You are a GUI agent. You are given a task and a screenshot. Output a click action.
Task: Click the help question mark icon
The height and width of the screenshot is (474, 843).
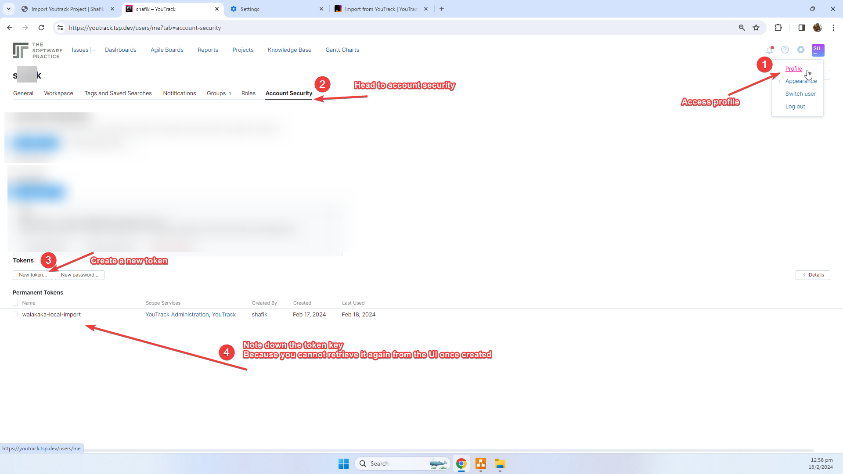pos(785,50)
